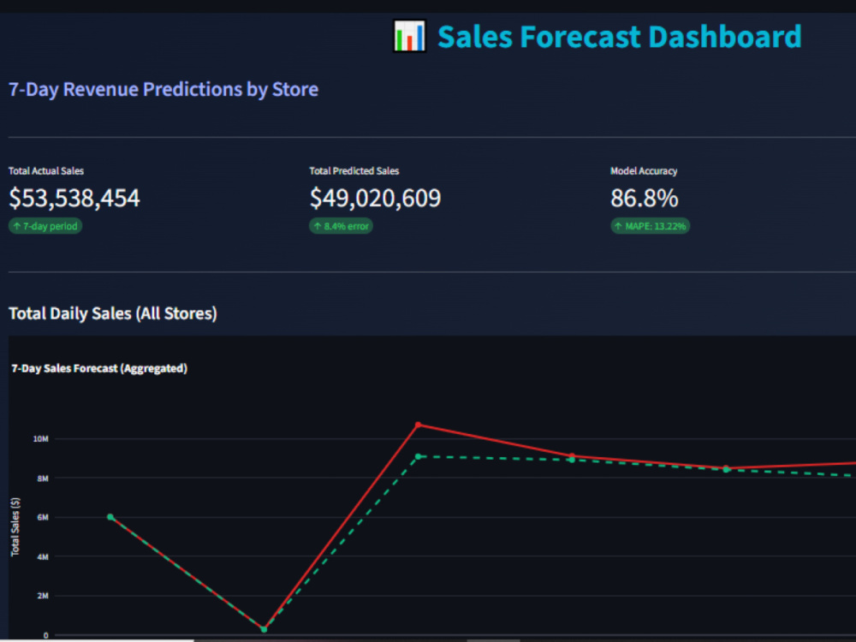Click the 8.4% error badge
Screen dimensions: 856x642
pyautogui.click(x=342, y=226)
